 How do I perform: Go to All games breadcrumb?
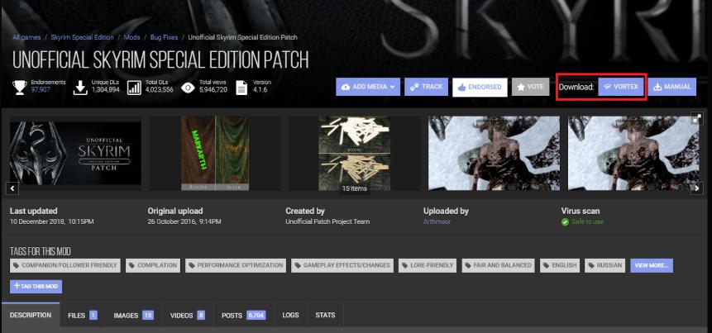[x=26, y=37]
